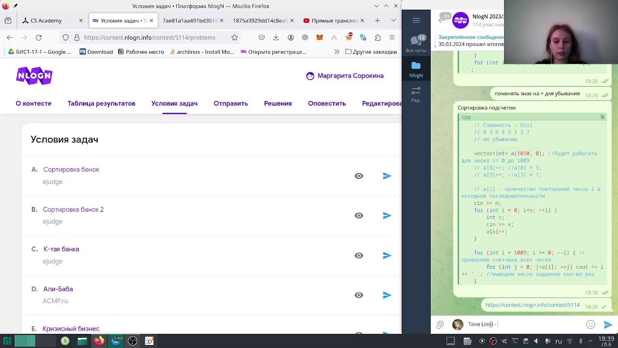
Task: Switch to the Прямые трансляции YouTube tab
Action: point(335,20)
